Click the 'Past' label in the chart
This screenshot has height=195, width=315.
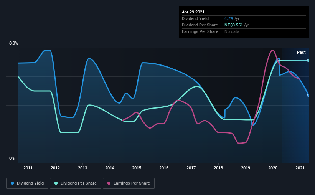pos(301,52)
